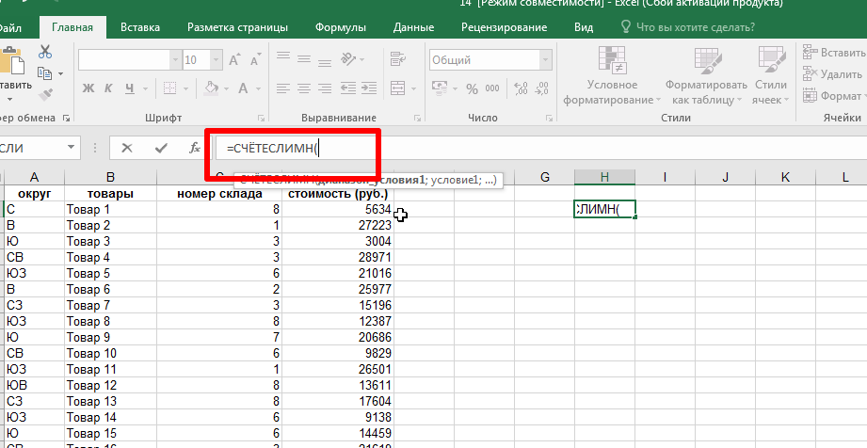Click the Font color A icon
Image resolution: width=867 pixels, height=448 pixels.
tap(243, 88)
